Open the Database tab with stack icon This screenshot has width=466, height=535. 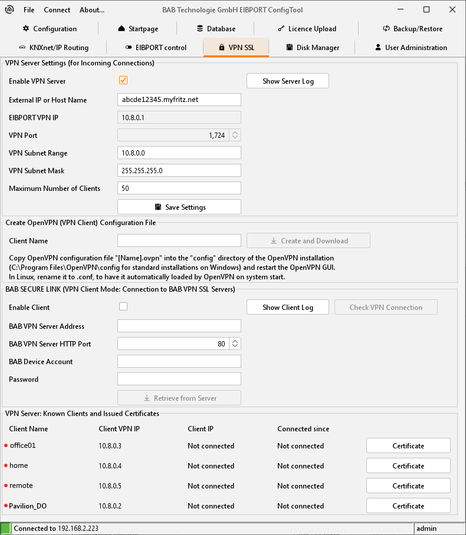tap(216, 28)
